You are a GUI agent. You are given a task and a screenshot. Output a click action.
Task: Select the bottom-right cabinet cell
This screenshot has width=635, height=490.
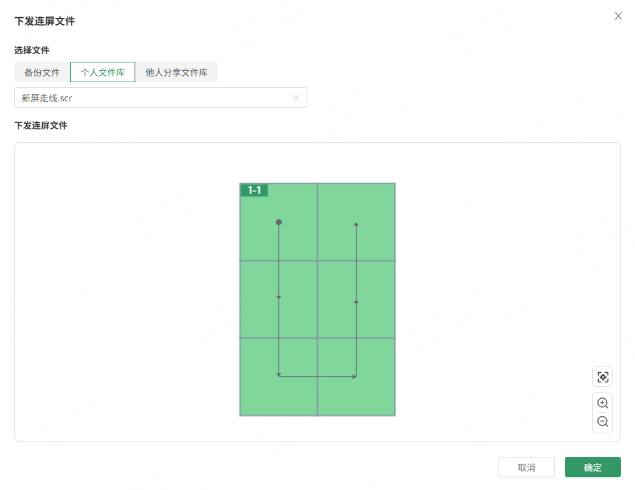376,395
